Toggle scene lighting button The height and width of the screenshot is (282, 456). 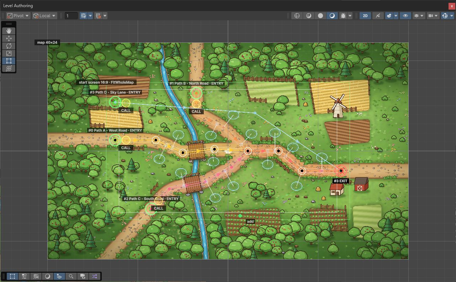tap(378, 16)
